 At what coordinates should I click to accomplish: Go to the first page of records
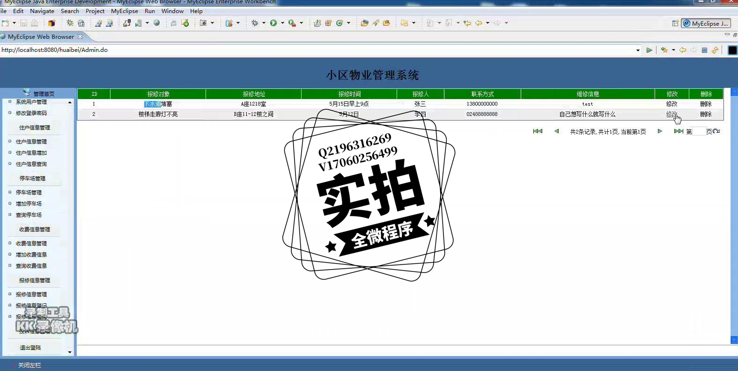(x=538, y=131)
